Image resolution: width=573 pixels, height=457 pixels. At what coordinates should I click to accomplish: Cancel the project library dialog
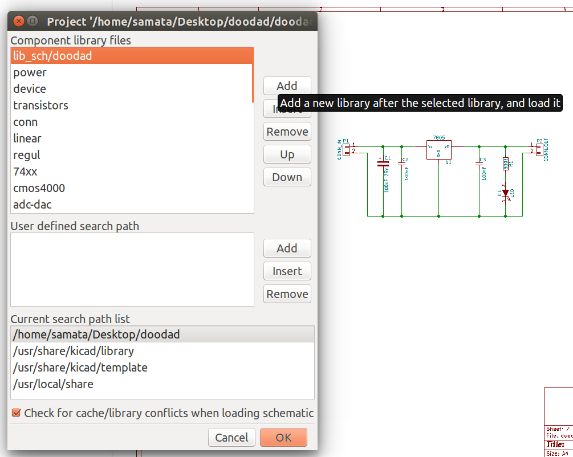pyautogui.click(x=231, y=437)
